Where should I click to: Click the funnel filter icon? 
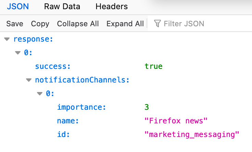157,24
